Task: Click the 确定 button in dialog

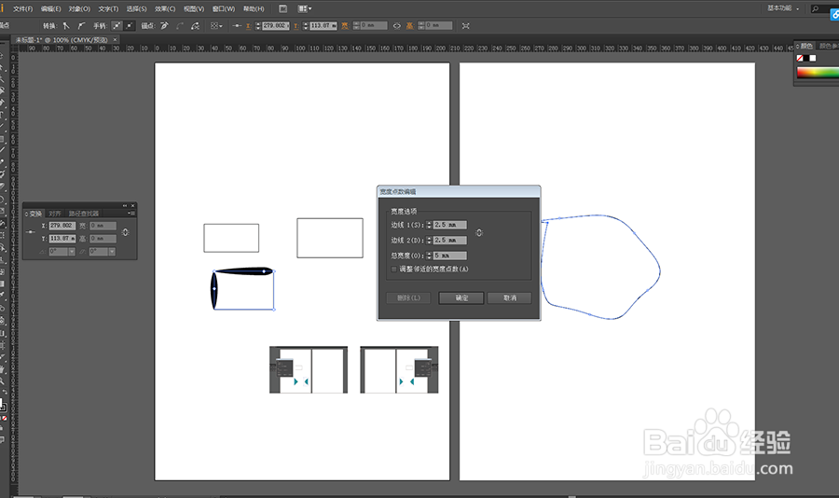Action: [461, 298]
